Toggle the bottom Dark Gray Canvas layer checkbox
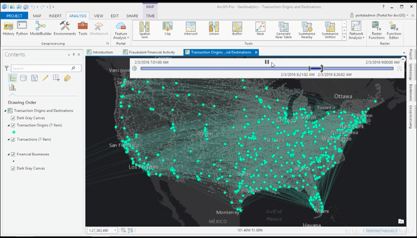Image resolution: width=417 pixels, height=238 pixels. coord(13,168)
